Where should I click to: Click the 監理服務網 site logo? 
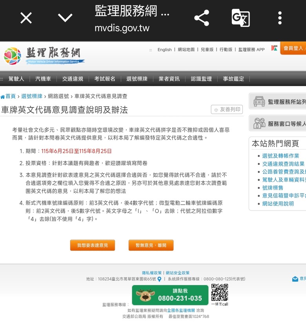(x=44, y=55)
